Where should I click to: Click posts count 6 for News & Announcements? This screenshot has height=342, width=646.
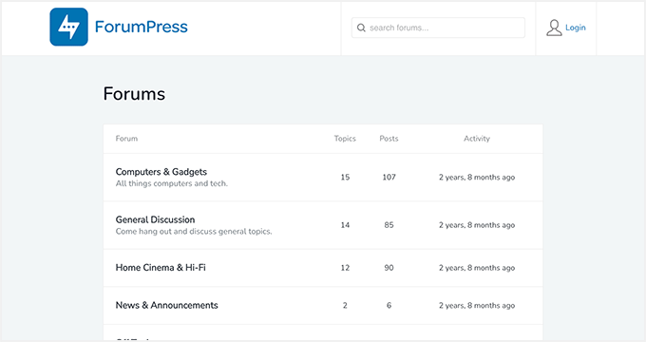click(x=389, y=305)
